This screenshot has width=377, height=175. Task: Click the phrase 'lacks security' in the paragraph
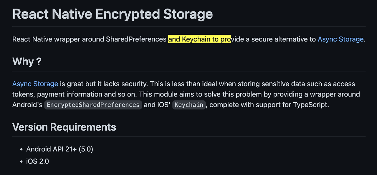click(x=125, y=84)
